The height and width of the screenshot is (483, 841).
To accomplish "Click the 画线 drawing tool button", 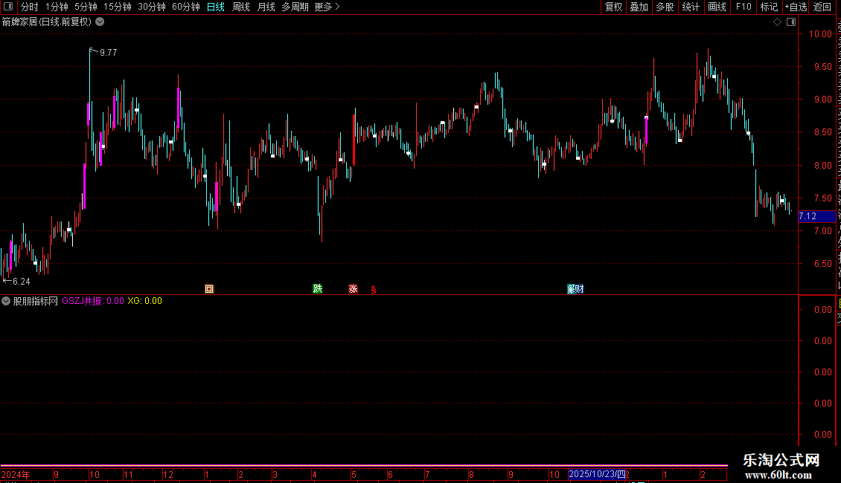I will point(717,7).
